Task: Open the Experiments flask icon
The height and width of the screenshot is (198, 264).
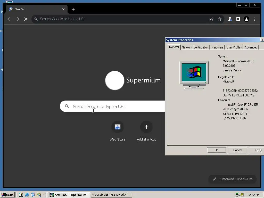Action: [x=230, y=19]
